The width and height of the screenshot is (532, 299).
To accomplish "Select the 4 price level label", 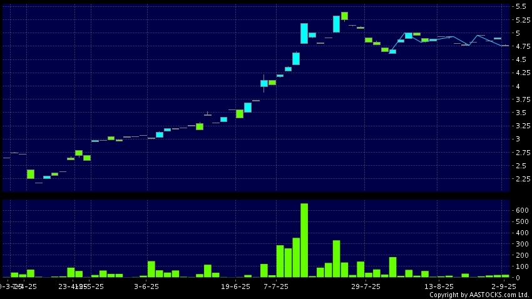I will 517,86.
